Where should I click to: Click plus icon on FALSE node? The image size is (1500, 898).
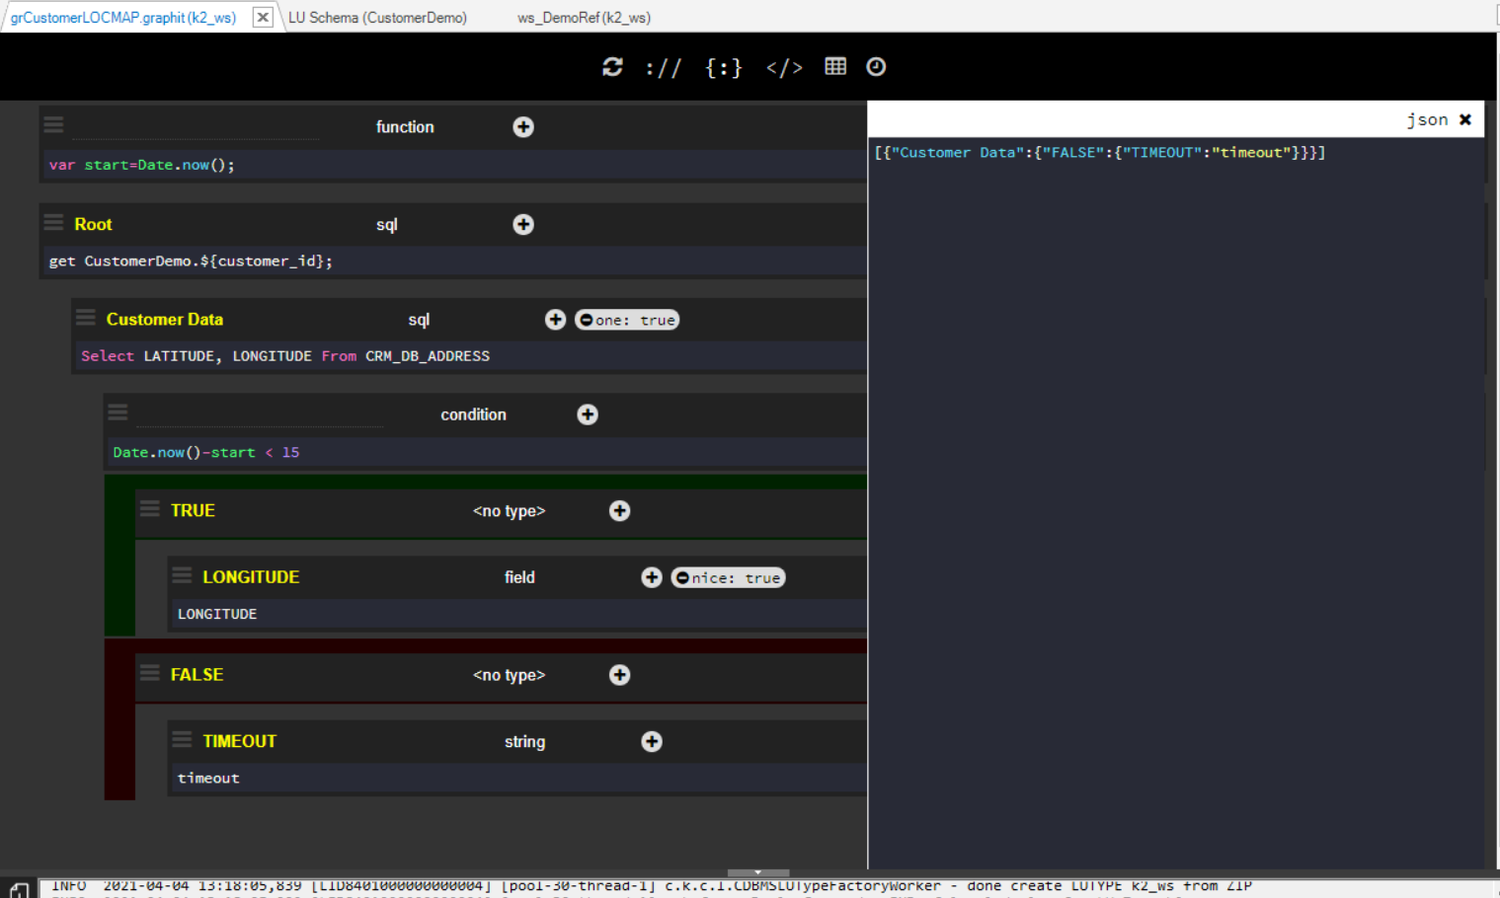click(x=619, y=675)
